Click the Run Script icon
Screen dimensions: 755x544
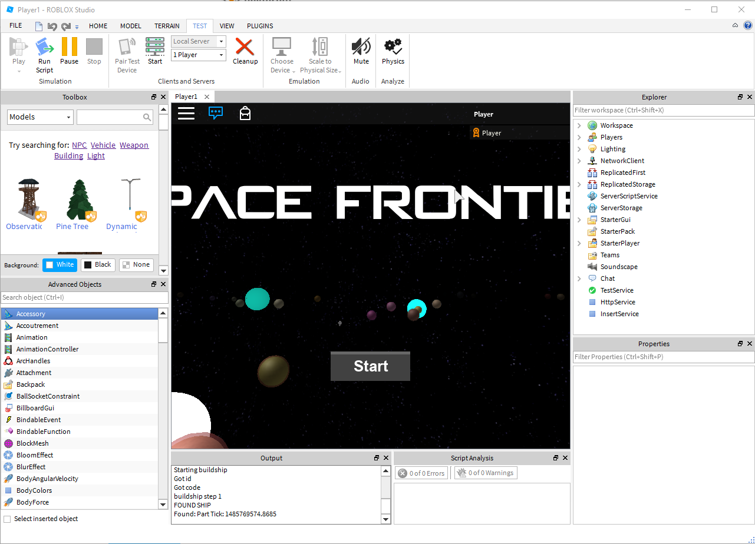44,47
